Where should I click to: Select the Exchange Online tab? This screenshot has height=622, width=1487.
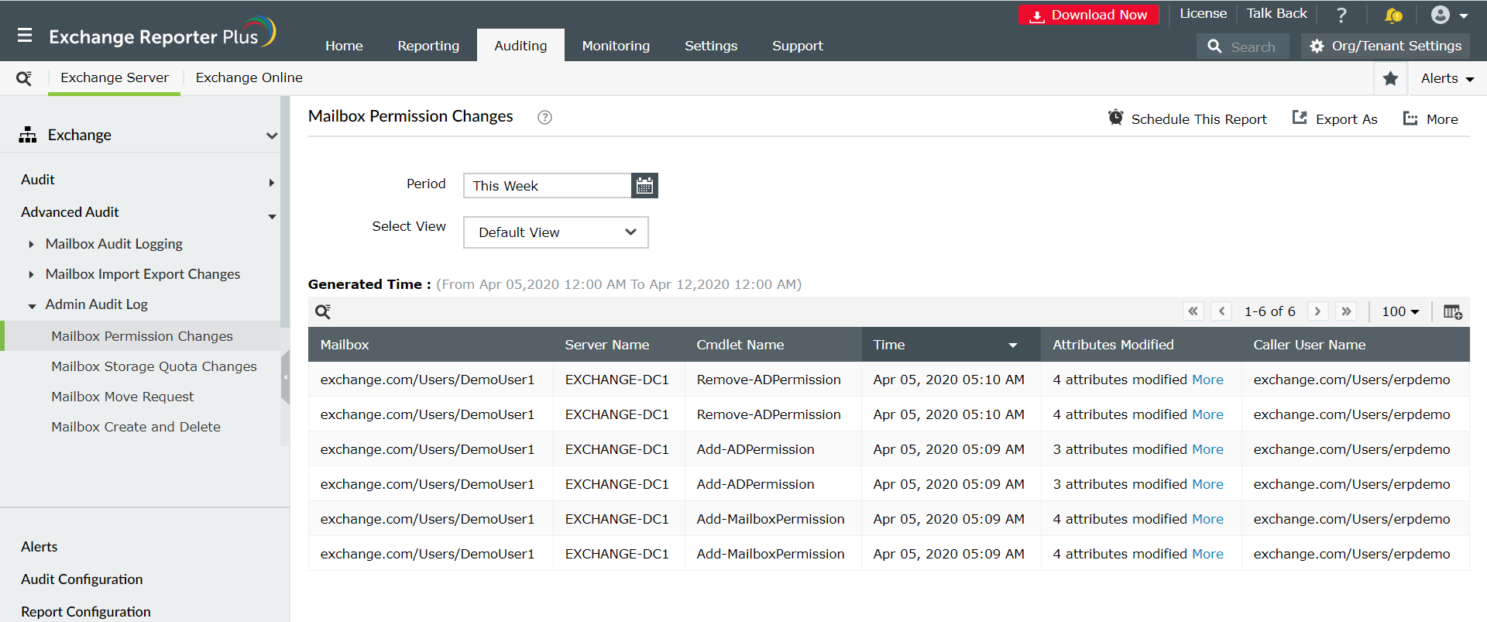coord(249,77)
